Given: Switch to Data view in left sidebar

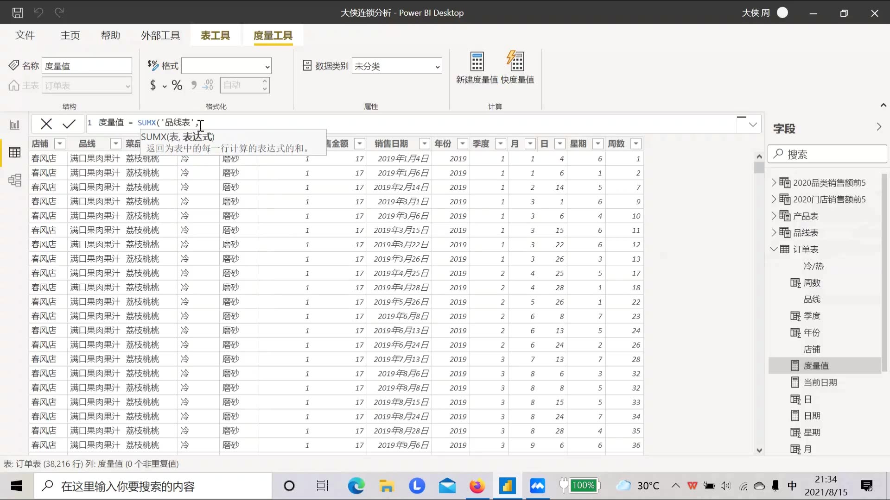Looking at the screenshot, I should [x=15, y=152].
